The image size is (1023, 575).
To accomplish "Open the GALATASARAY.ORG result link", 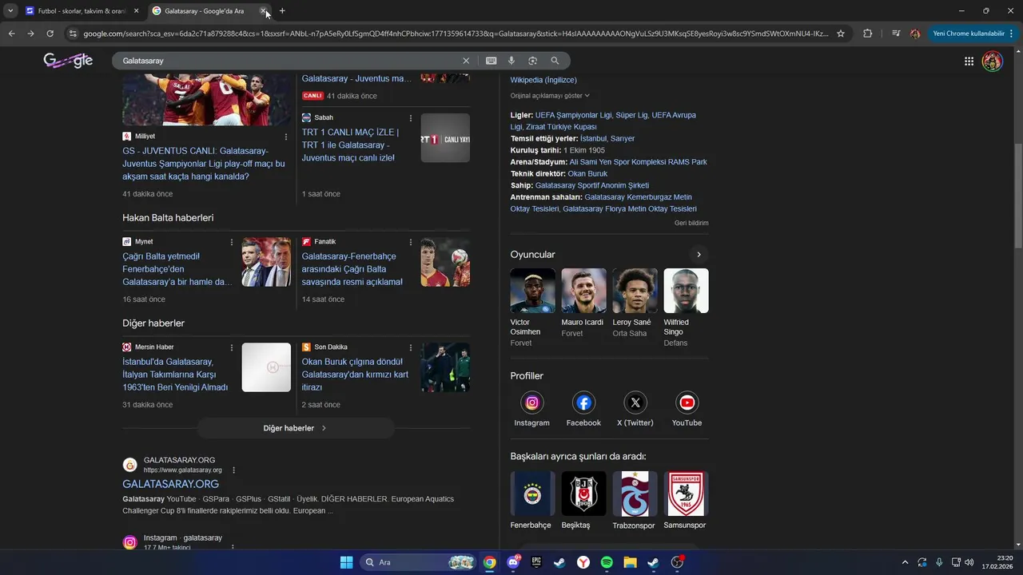I will pyautogui.click(x=170, y=484).
